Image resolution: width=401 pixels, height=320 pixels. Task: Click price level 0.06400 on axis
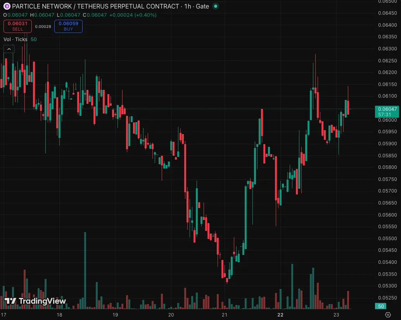click(x=387, y=25)
